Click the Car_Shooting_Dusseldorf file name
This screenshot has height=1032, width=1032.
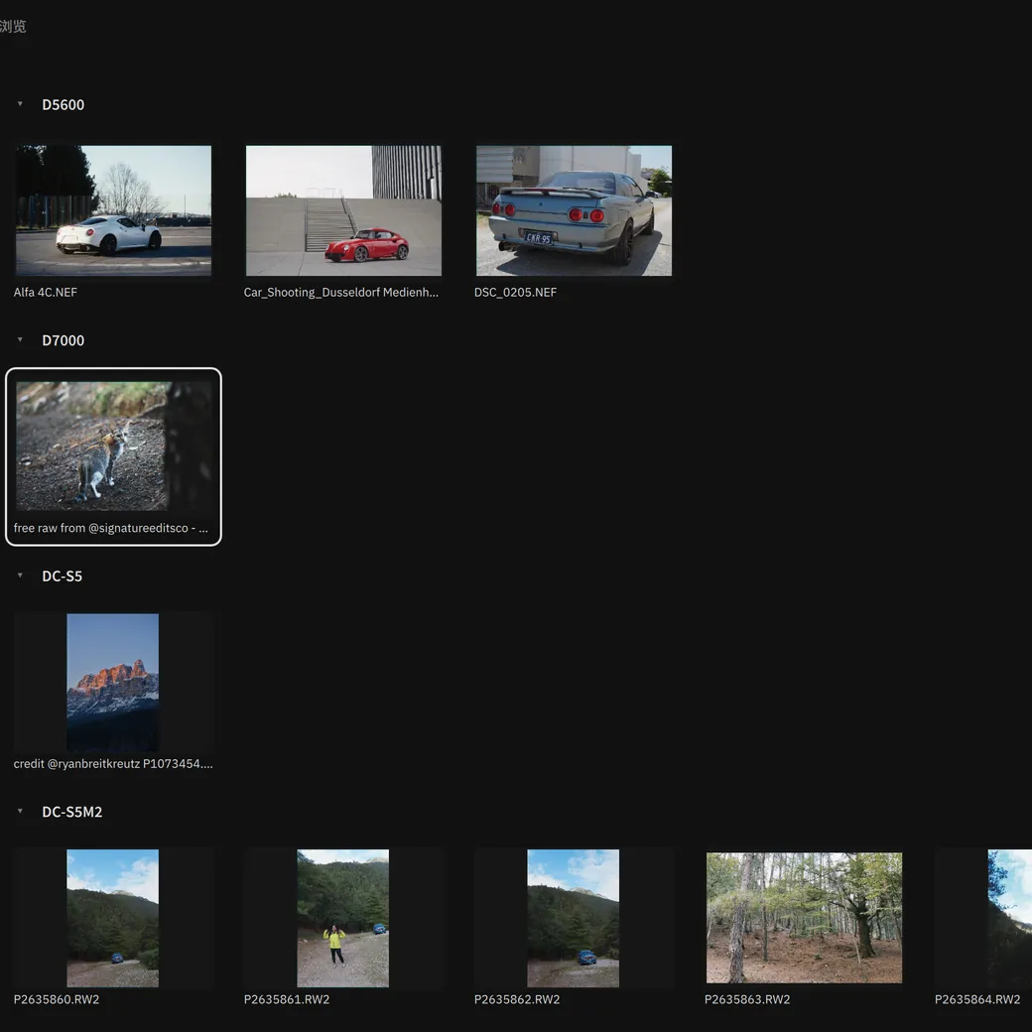[341, 292]
